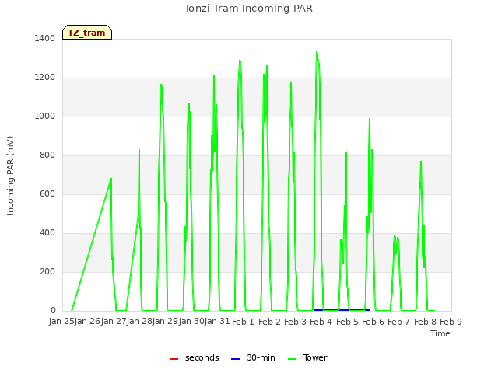Click the Feb 3 x-axis label
498x373 pixels.
tap(295, 322)
